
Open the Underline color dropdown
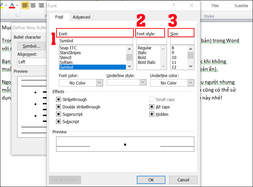pos(172,83)
